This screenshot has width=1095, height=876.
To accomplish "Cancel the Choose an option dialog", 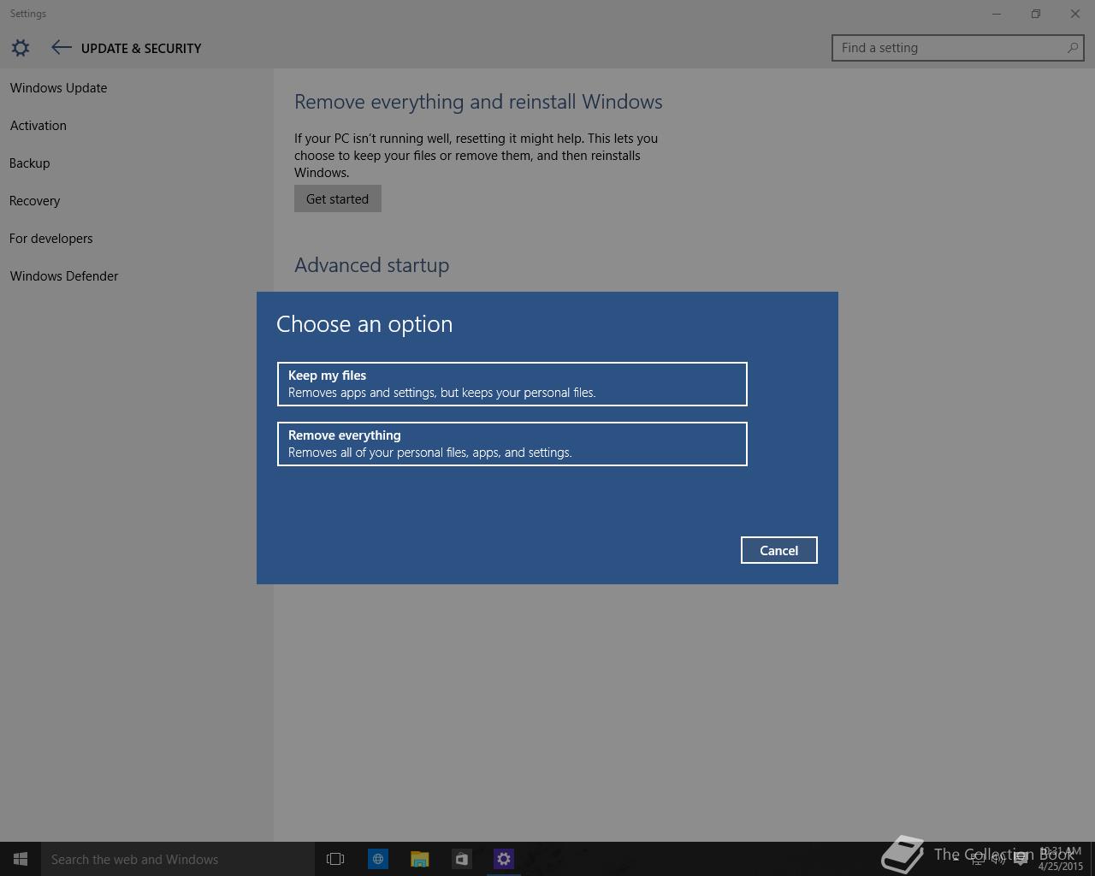I will click(779, 550).
